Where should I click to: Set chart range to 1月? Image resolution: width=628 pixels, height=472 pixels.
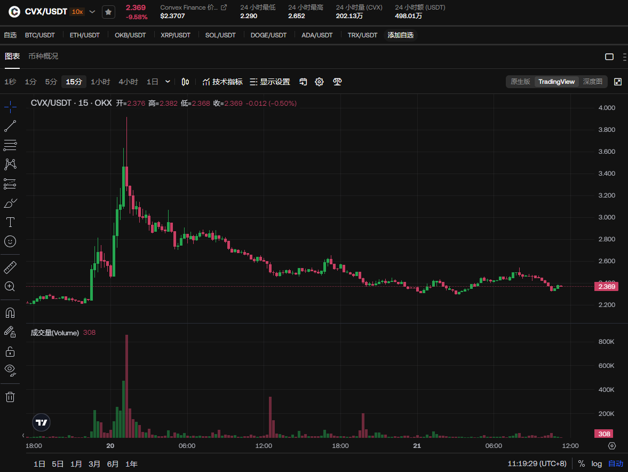point(76,464)
